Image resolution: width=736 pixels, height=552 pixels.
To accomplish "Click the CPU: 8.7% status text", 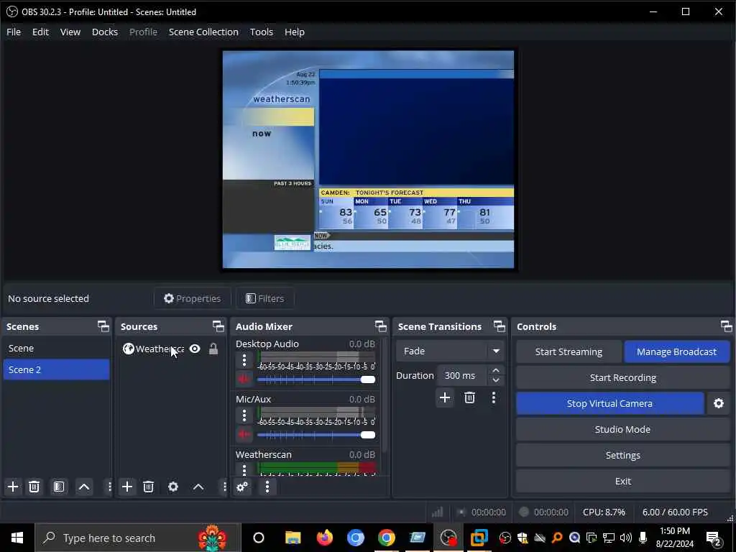I will pos(604,512).
